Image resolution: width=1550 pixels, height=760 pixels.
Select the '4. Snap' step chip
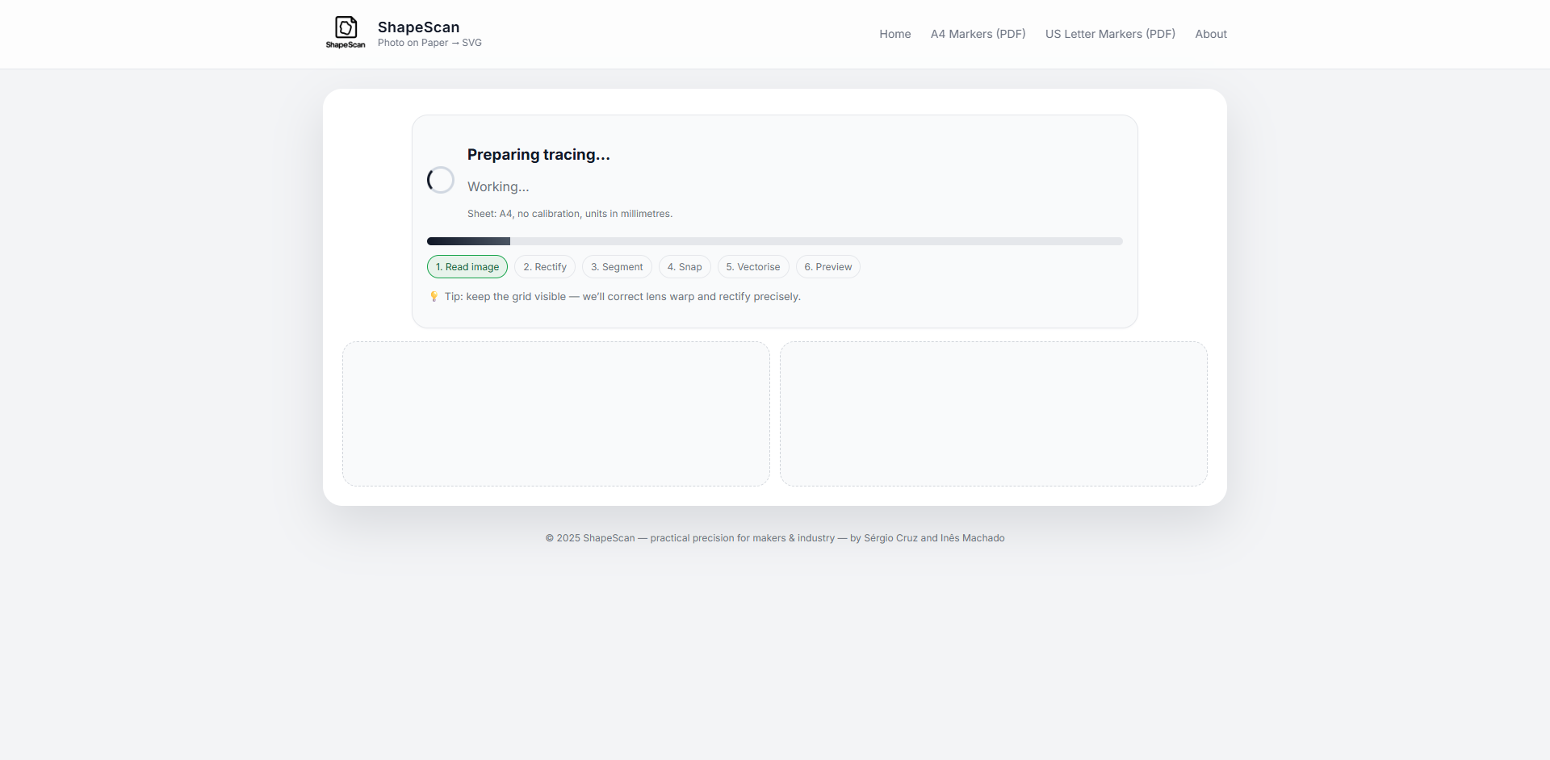click(x=685, y=267)
